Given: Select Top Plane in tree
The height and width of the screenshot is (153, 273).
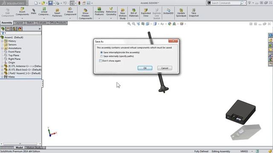Looking at the screenshot, I should 14,55.
